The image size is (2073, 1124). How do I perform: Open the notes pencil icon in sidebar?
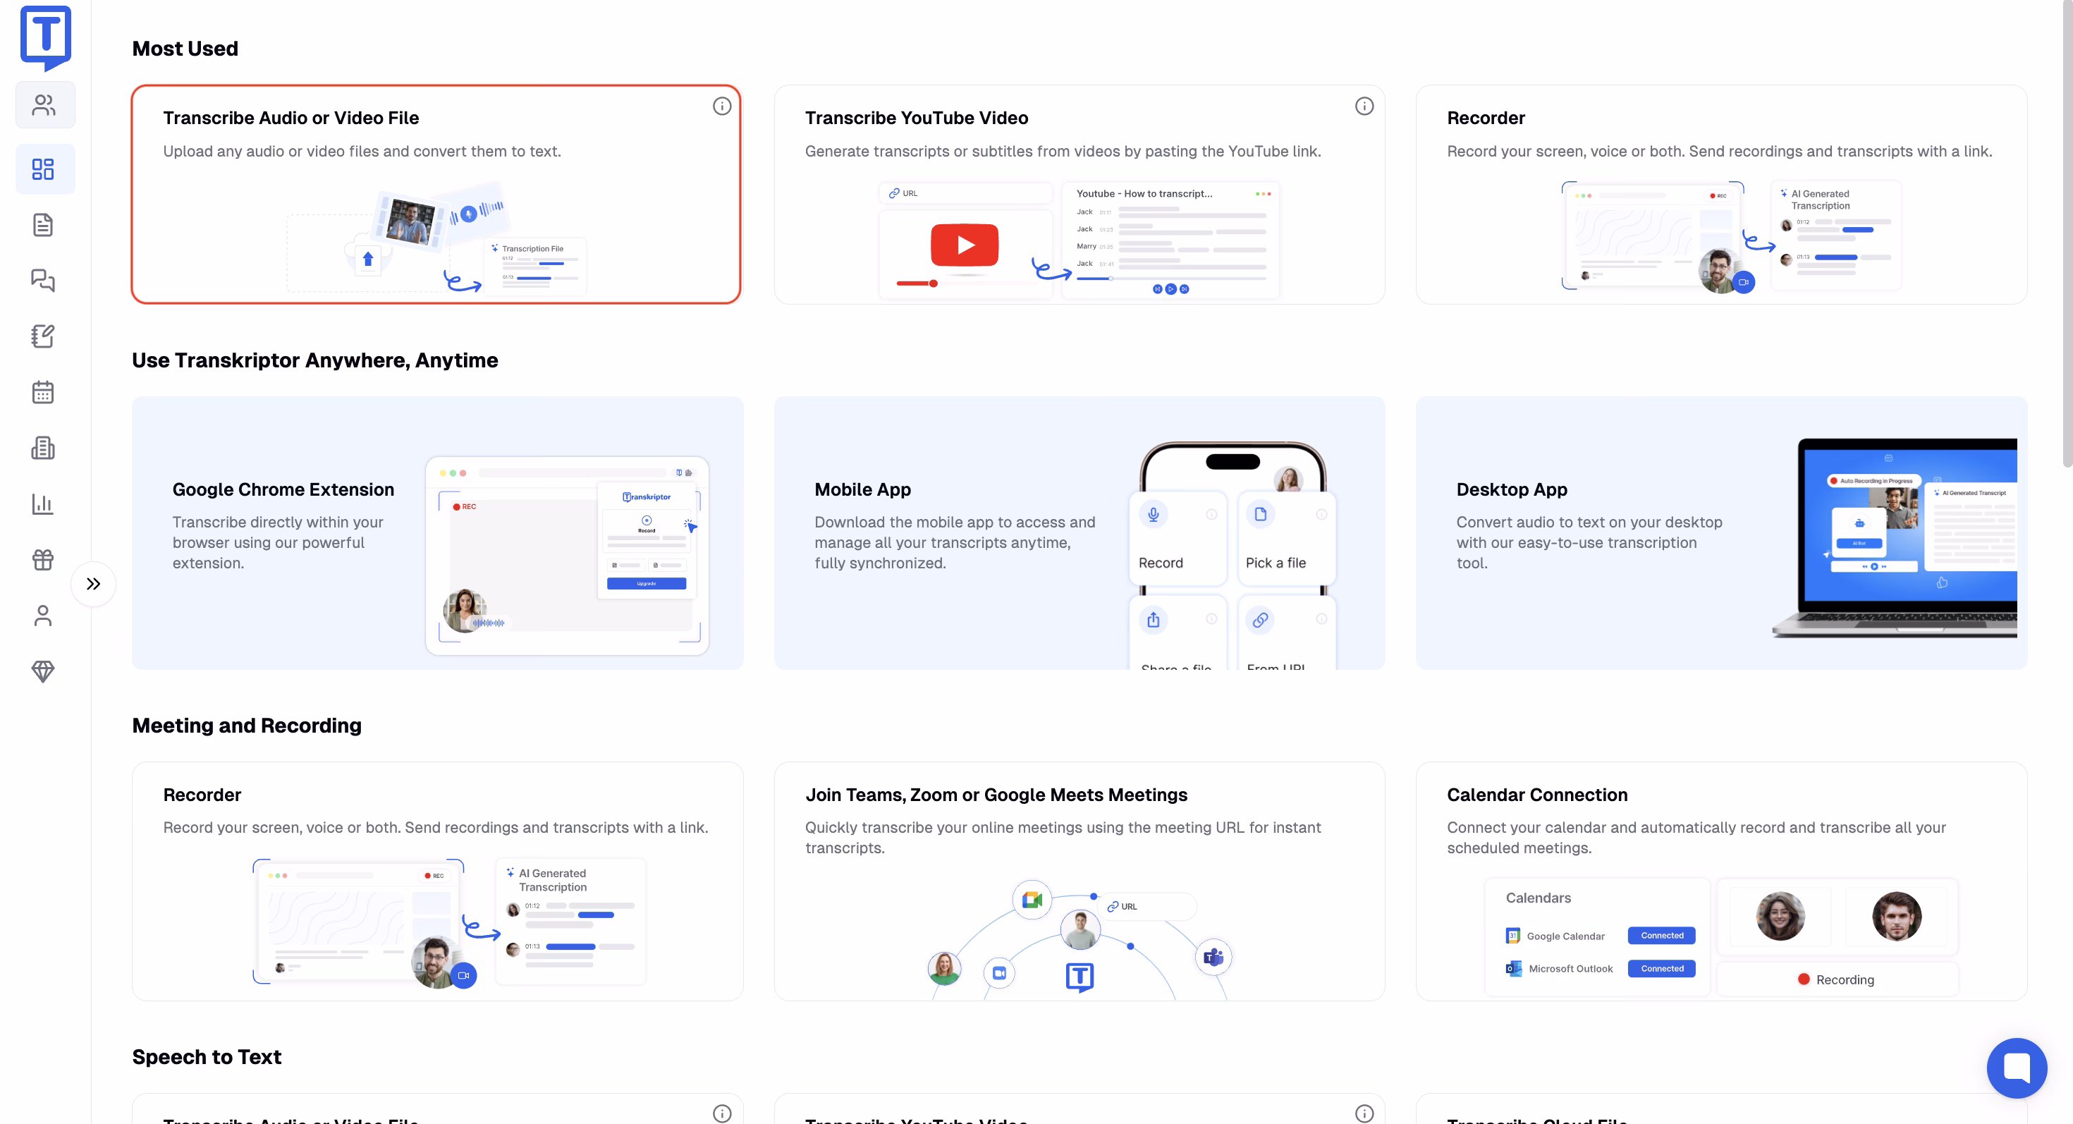point(44,336)
